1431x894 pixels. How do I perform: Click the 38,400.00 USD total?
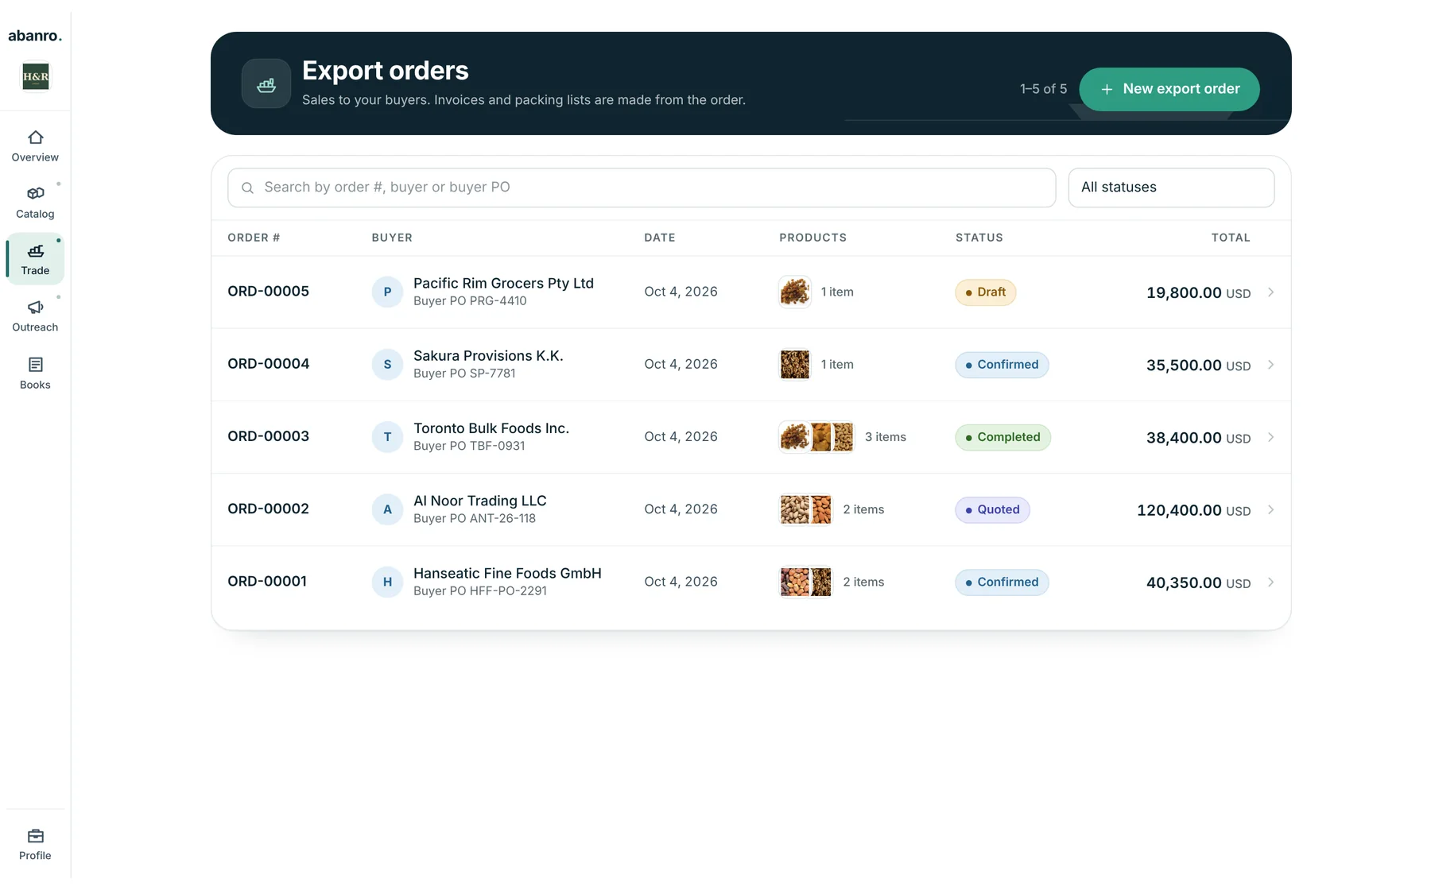[x=1198, y=438]
